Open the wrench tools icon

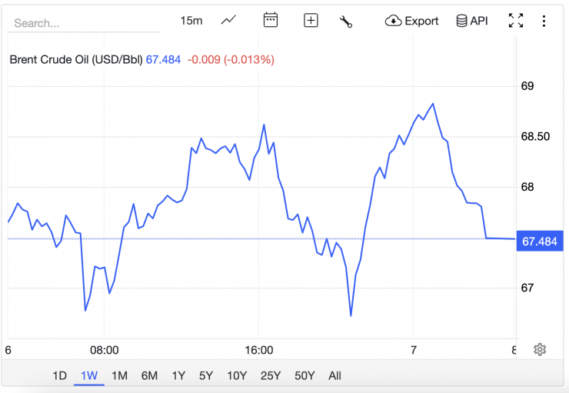coord(346,21)
